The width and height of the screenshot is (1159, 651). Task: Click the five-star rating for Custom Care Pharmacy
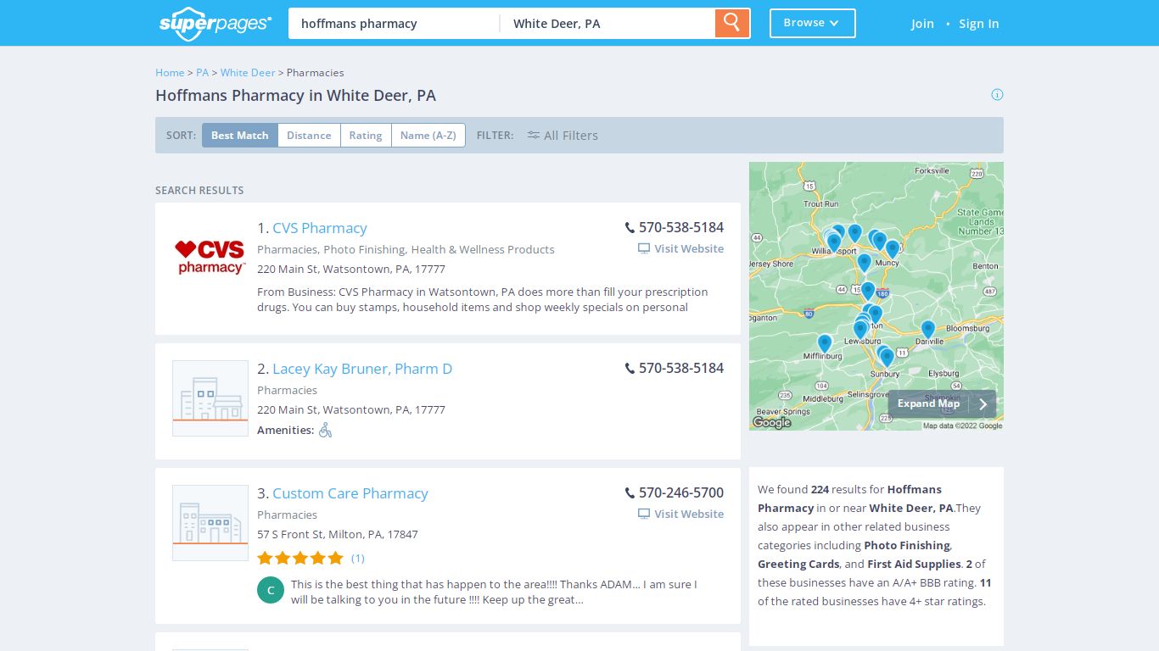pos(300,558)
